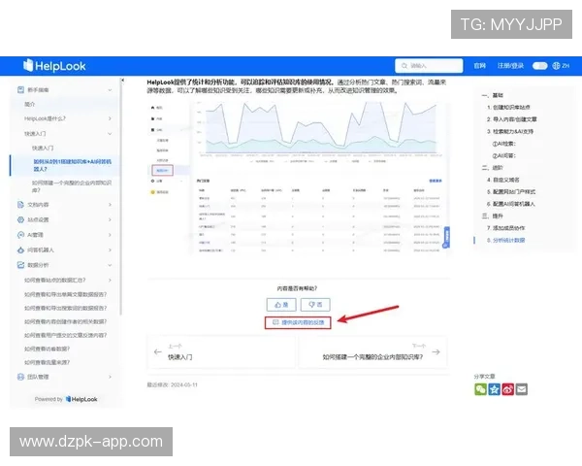The width and height of the screenshot is (582, 466).
Task: Click the Powered by HelpLook link
Action: click(x=66, y=399)
